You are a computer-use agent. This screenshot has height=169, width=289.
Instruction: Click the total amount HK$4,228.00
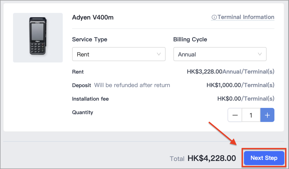pos(212,158)
